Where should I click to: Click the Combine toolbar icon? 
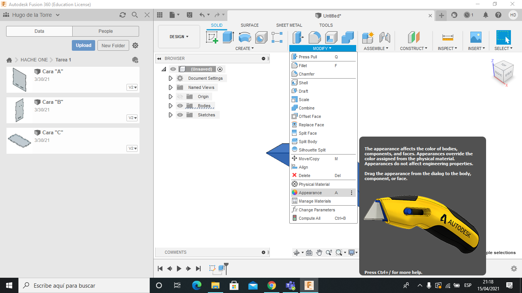coord(348,37)
